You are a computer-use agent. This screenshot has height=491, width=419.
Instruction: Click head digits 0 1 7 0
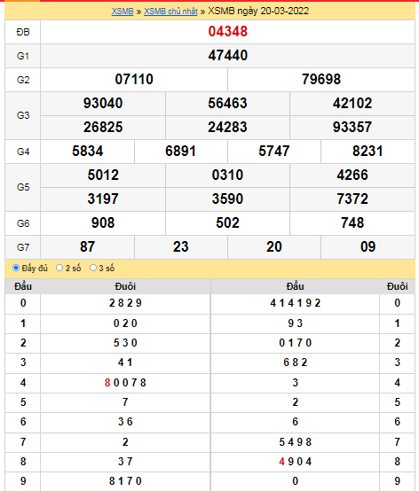tap(295, 343)
